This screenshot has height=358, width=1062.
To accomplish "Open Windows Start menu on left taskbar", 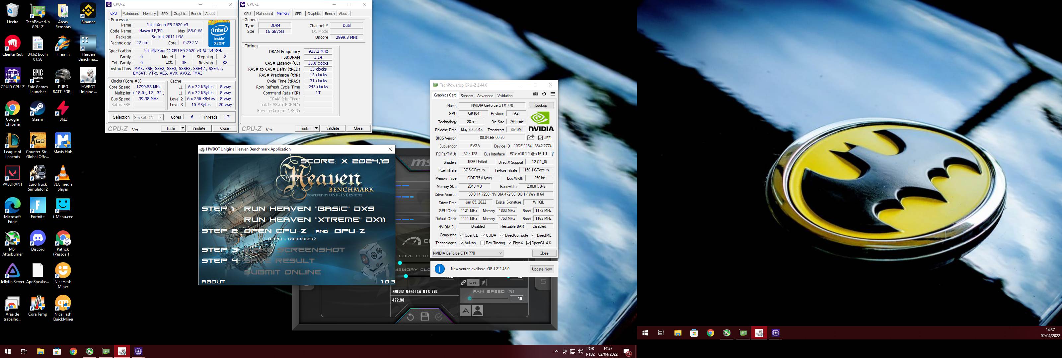I will pyautogui.click(x=7, y=351).
